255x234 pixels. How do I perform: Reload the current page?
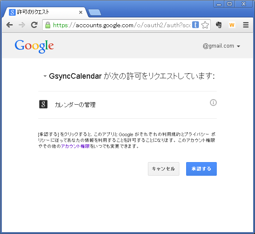tap(34, 25)
